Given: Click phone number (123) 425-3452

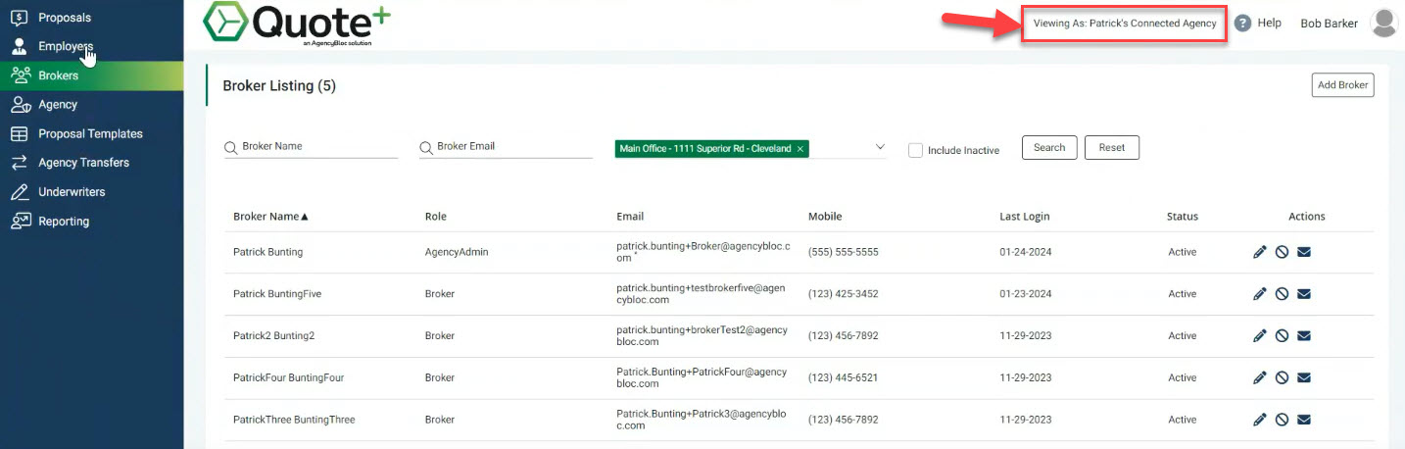Looking at the screenshot, I should [x=844, y=294].
